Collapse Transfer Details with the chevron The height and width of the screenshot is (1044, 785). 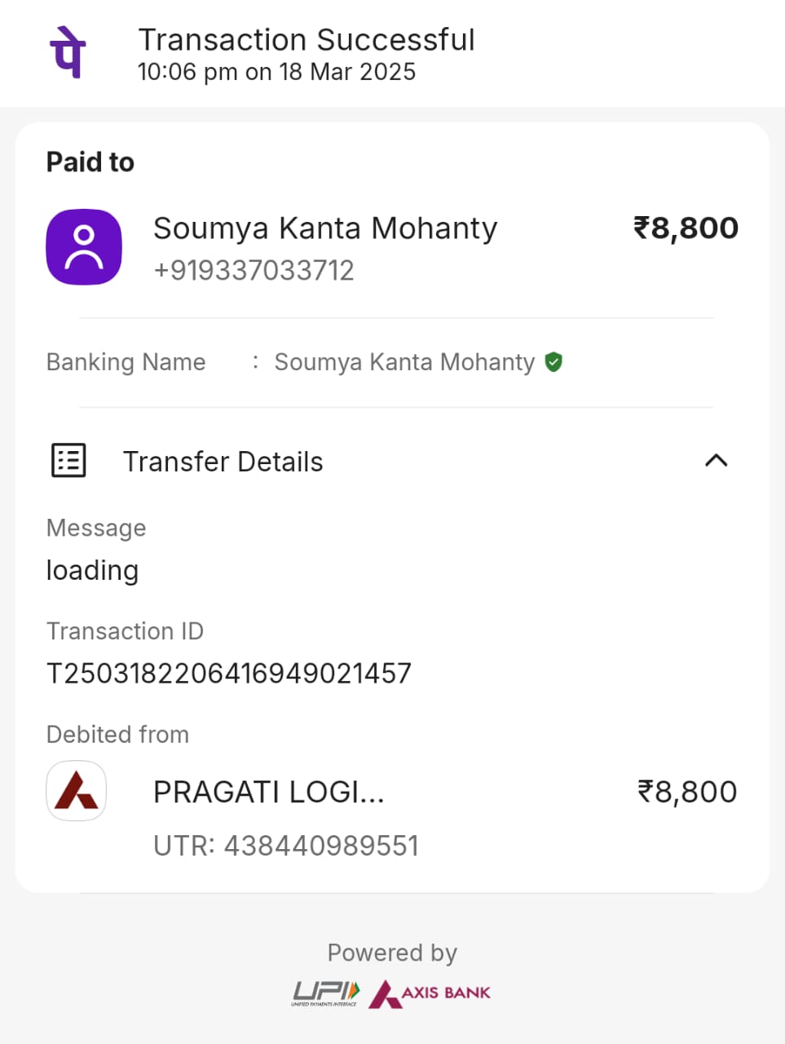(x=716, y=461)
